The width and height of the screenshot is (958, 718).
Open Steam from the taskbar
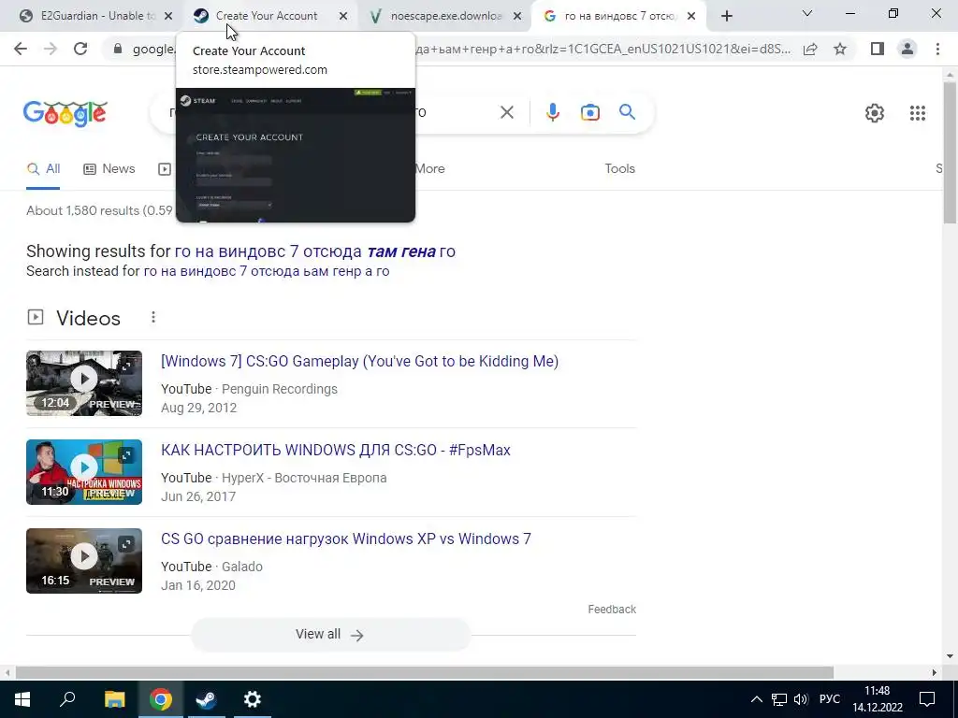point(206,699)
